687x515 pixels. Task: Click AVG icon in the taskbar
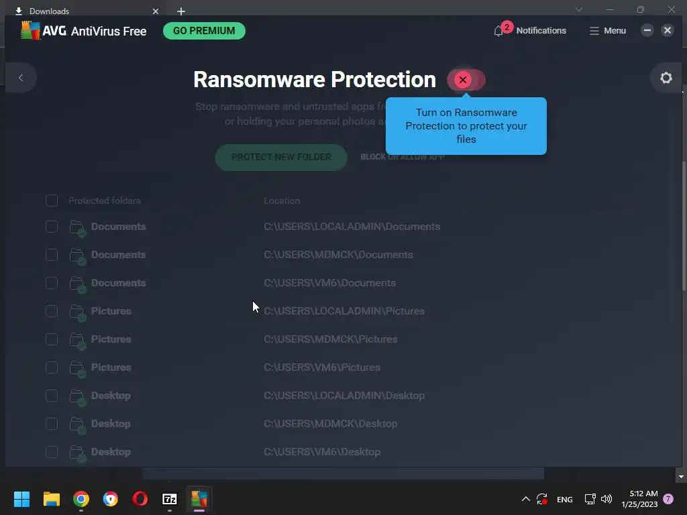click(199, 499)
